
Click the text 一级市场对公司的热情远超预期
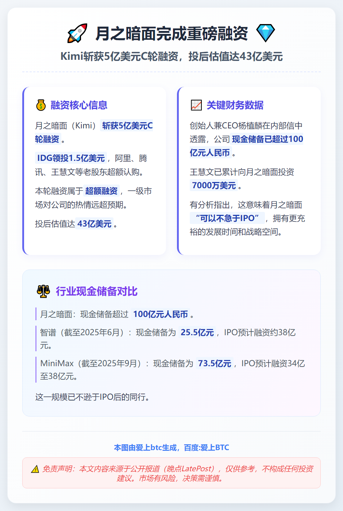(x=93, y=198)
